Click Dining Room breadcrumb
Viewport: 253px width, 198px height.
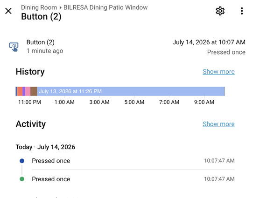39,7
